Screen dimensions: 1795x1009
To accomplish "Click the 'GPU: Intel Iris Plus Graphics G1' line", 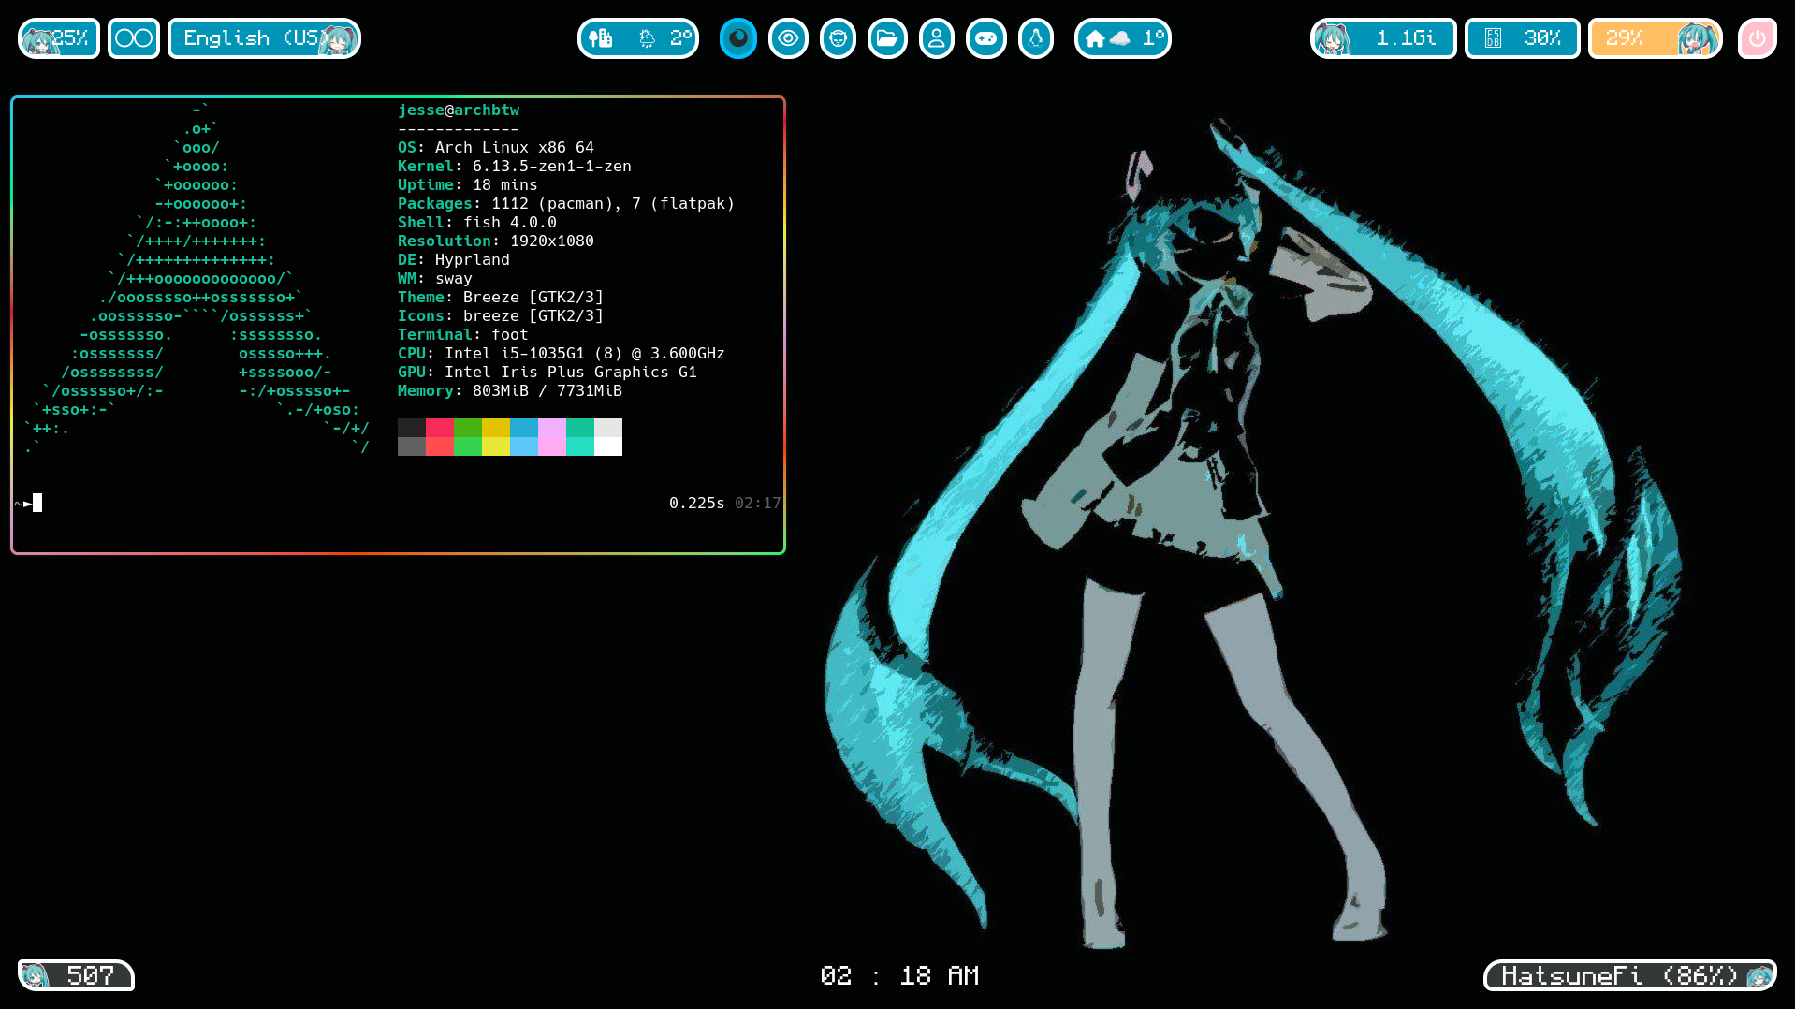I will pyautogui.click(x=547, y=372).
